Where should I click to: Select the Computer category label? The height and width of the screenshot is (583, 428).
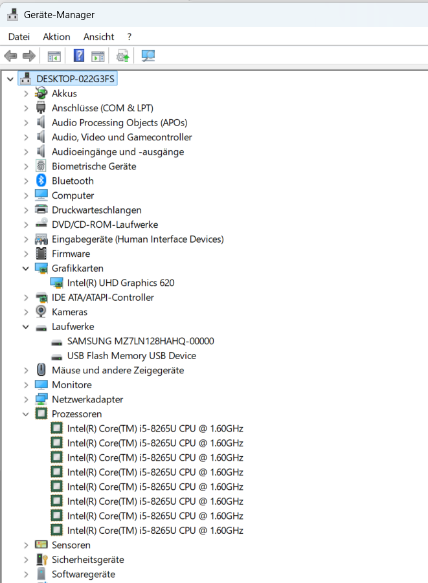(x=73, y=195)
